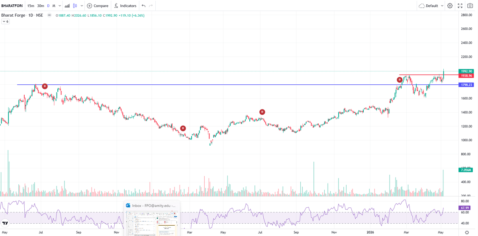
Task: Click the dividend marker near March 2026 high
Action: [399, 80]
